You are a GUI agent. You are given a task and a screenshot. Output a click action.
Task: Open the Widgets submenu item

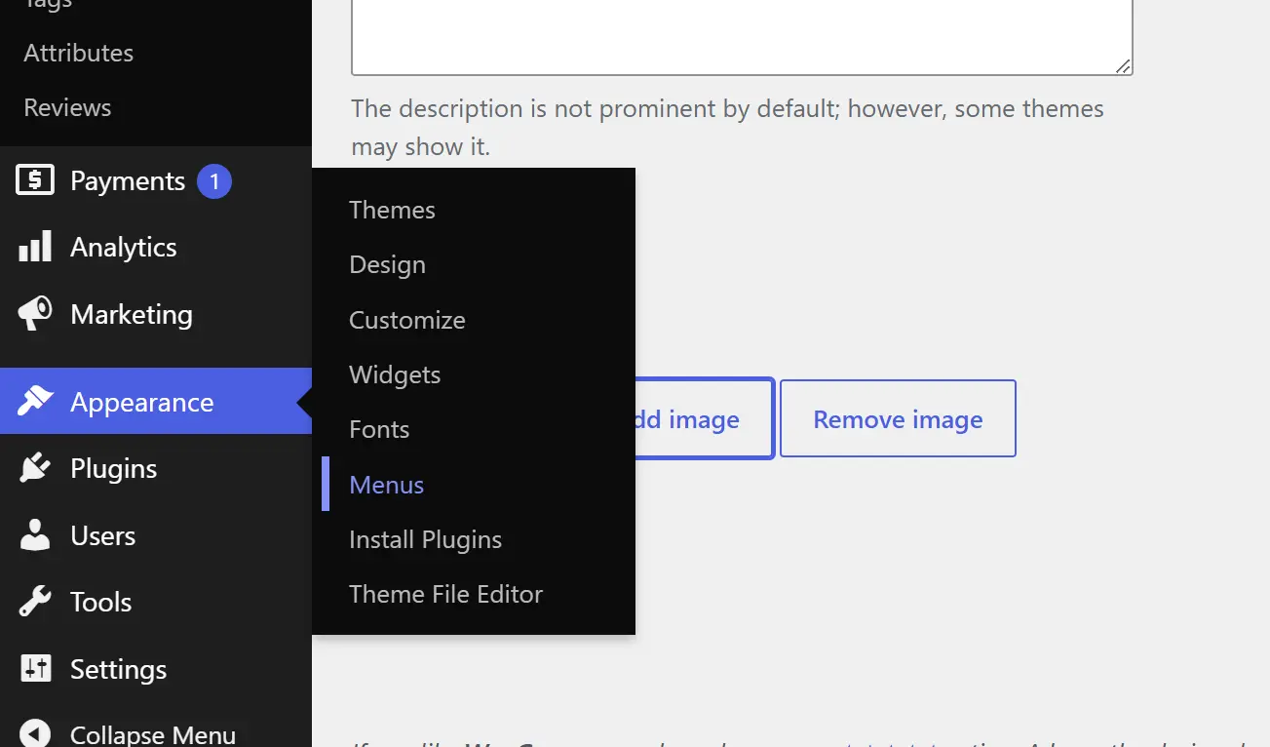(x=395, y=374)
